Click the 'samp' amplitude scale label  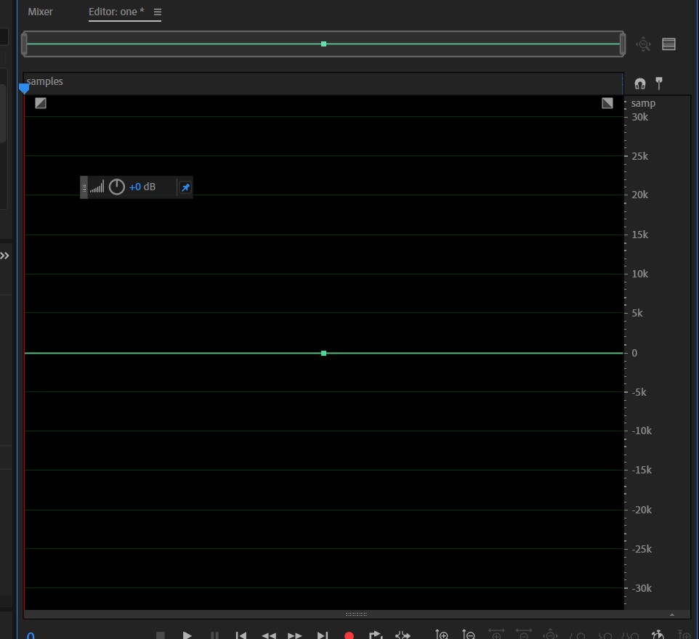[x=643, y=103]
